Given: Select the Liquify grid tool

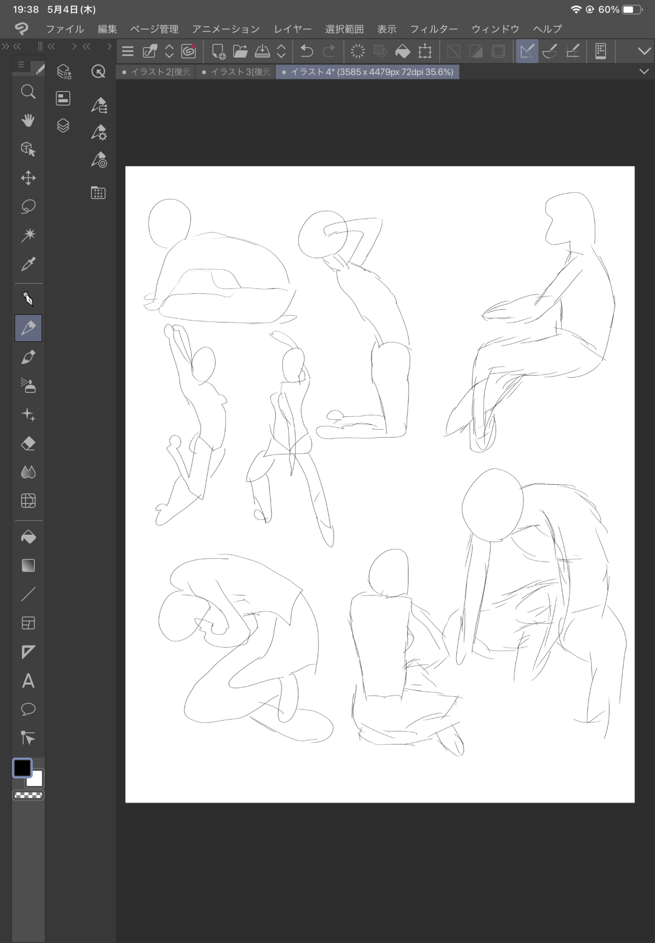Looking at the screenshot, I should (x=28, y=501).
